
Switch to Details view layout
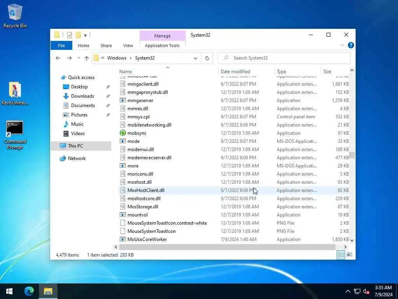[341, 255]
